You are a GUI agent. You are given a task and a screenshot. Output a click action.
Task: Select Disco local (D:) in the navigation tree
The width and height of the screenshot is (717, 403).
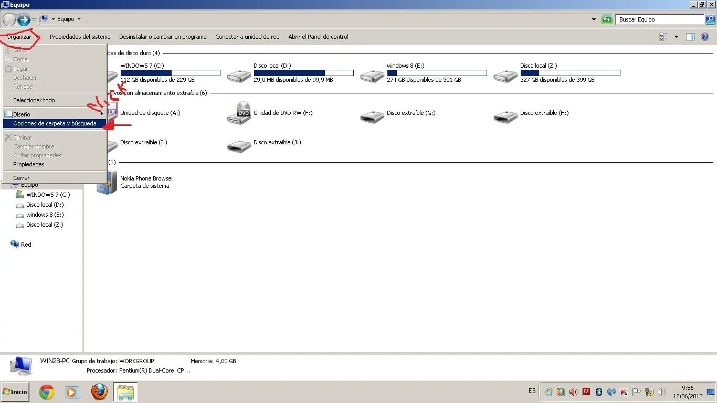[45, 205]
